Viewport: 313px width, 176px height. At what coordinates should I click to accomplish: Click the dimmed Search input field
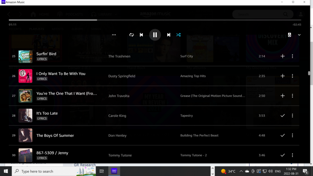tap(263, 14)
